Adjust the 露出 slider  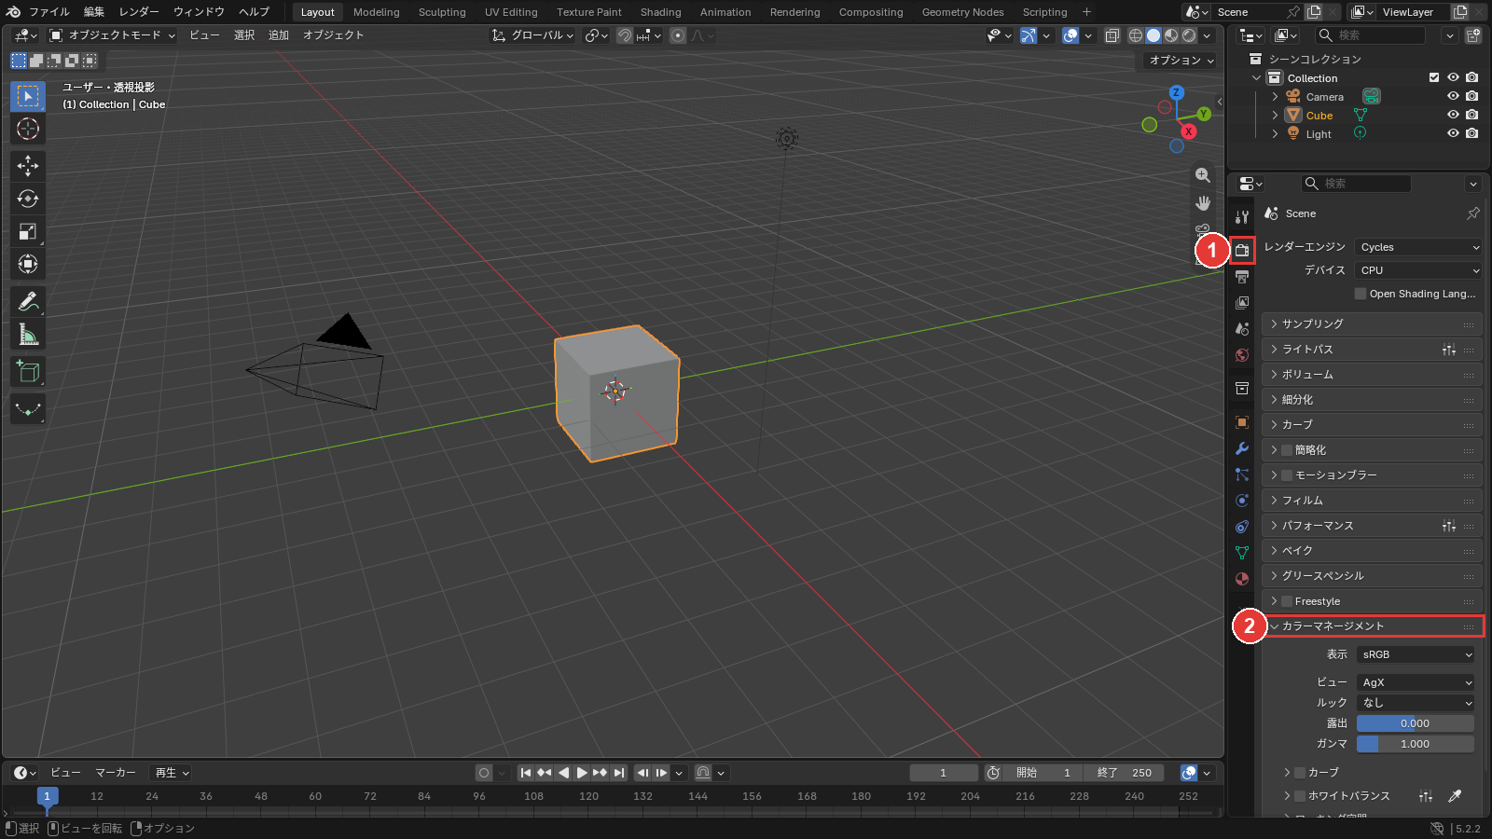(1416, 723)
